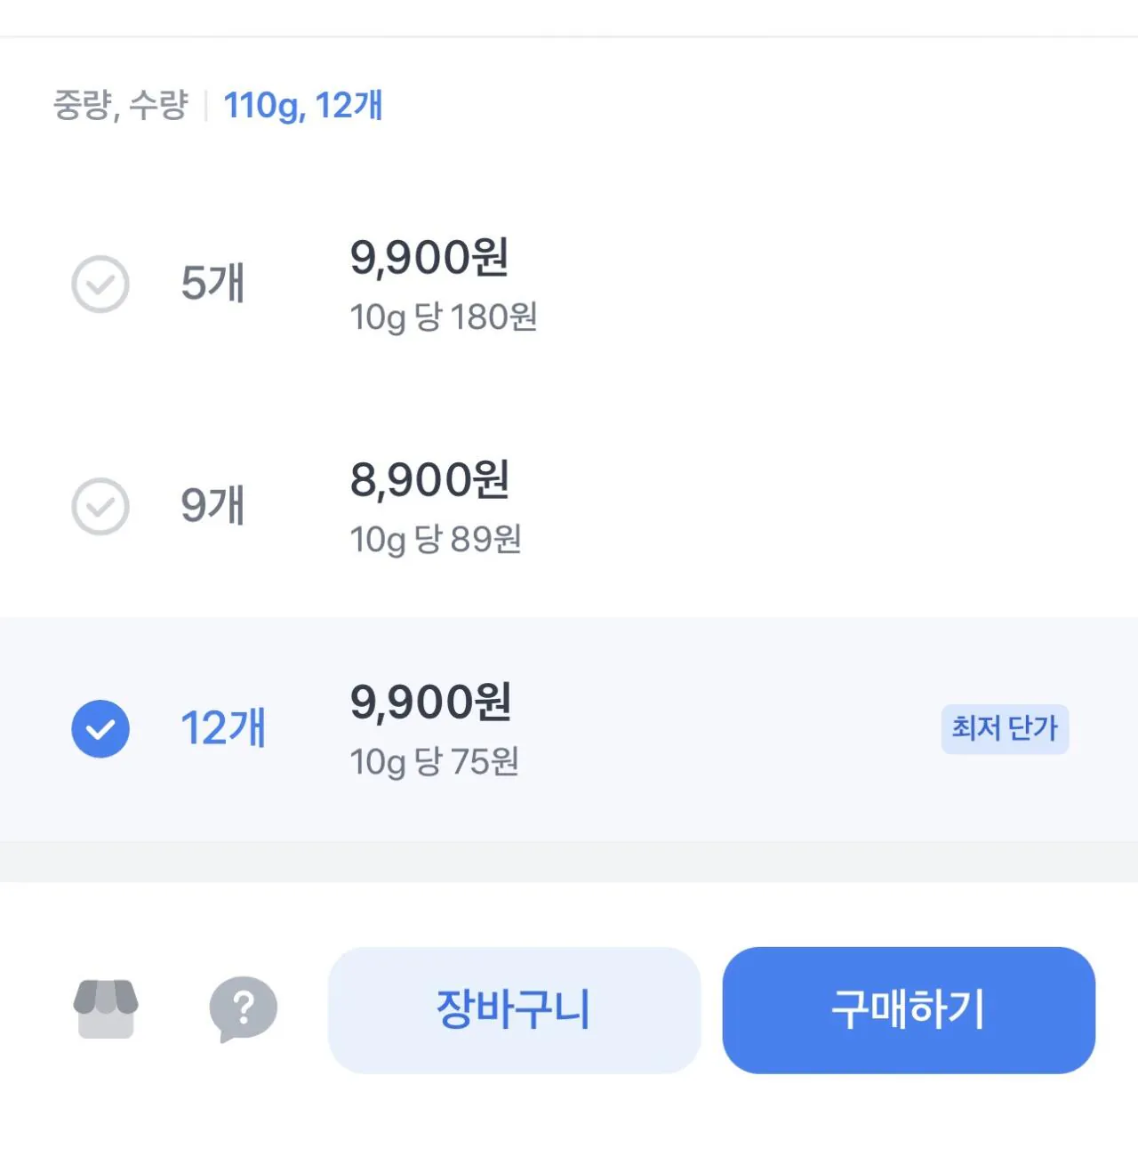This screenshot has height=1164, width=1138.
Task: Choose the 5개 quantity label
Action: coord(213,285)
